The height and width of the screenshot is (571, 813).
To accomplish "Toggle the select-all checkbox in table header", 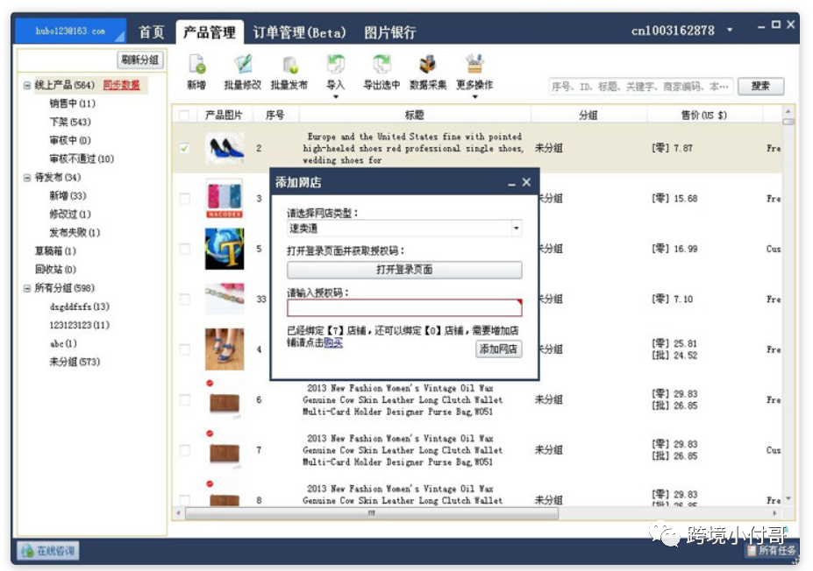I will (x=184, y=115).
